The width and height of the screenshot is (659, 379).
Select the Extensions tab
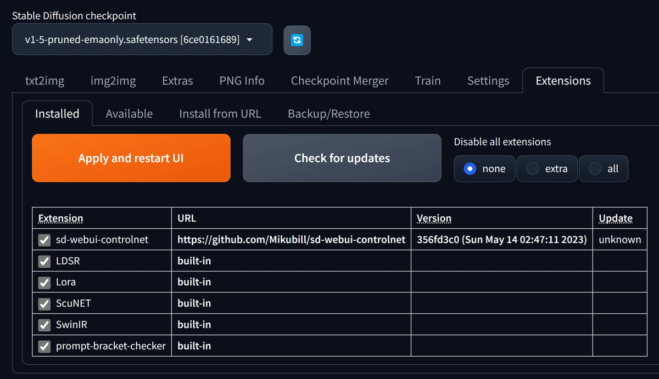(563, 81)
